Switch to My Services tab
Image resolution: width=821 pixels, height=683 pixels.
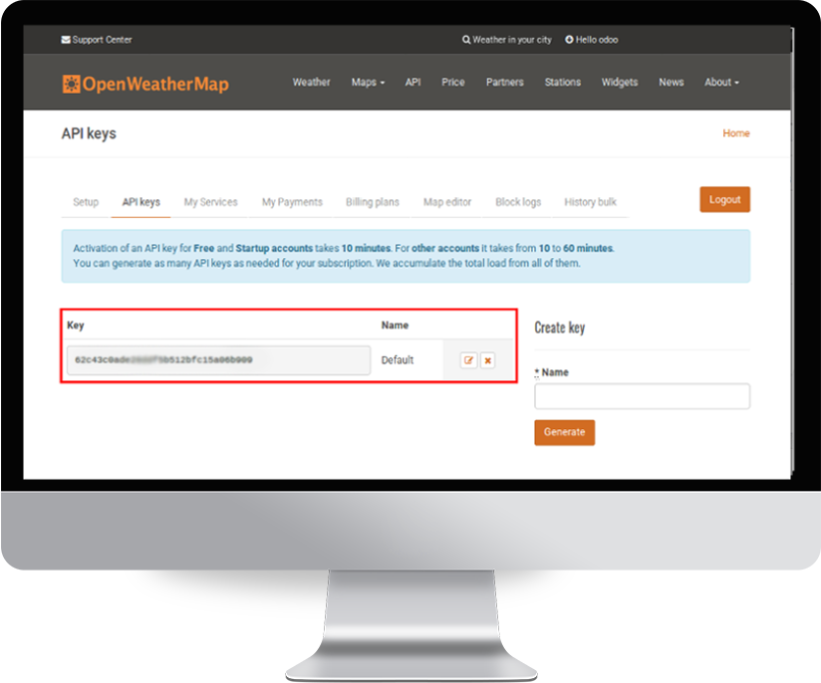[211, 202]
